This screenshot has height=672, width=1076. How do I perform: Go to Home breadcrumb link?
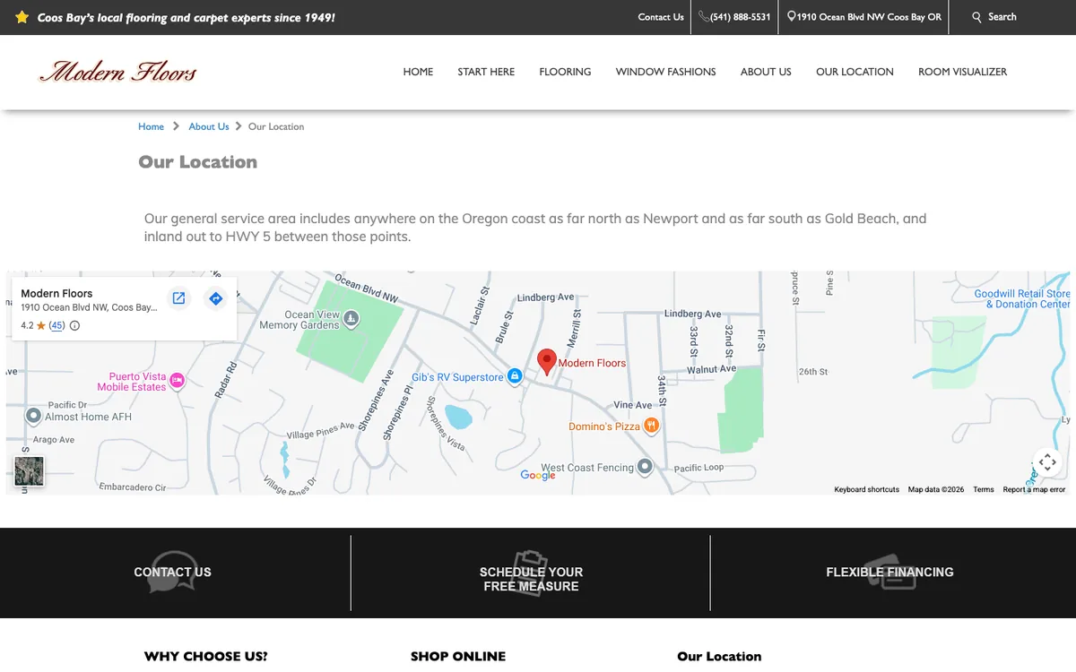coord(151,126)
